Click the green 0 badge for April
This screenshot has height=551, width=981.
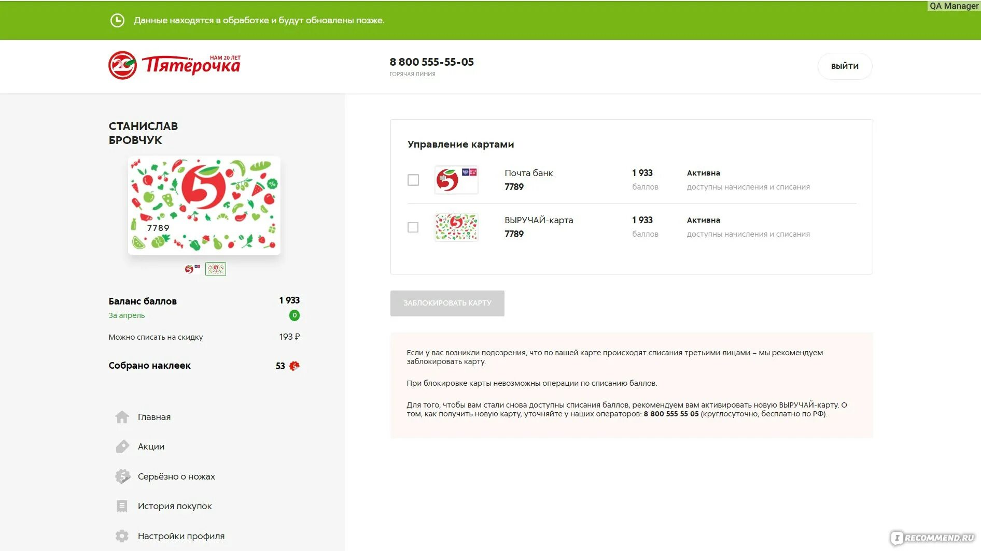295,315
